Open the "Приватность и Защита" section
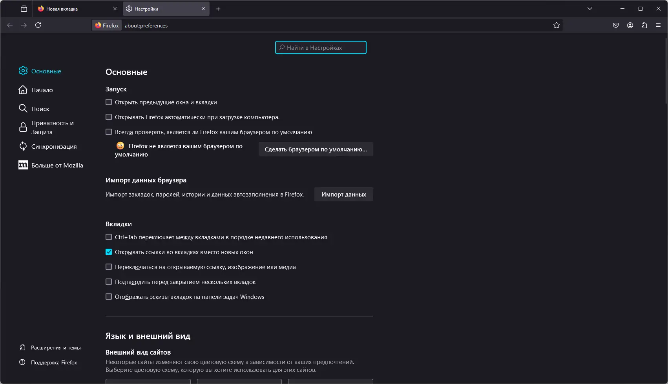Image resolution: width=668 pixels, height=384 pixels. tap(52, 127)
